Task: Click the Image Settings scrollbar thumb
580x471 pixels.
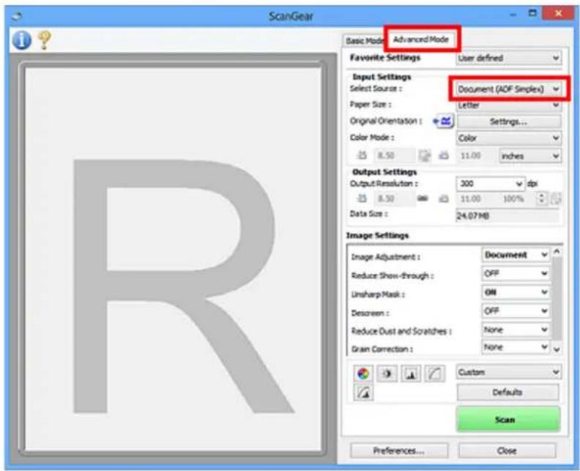Action: pos(557,299)
